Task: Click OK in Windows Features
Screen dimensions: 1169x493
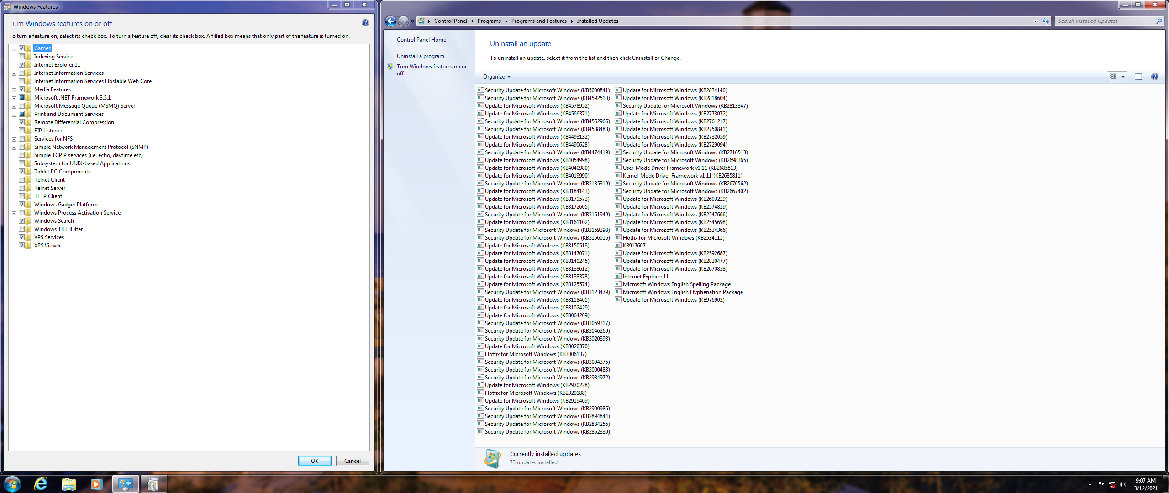Action: click(315, 461)
